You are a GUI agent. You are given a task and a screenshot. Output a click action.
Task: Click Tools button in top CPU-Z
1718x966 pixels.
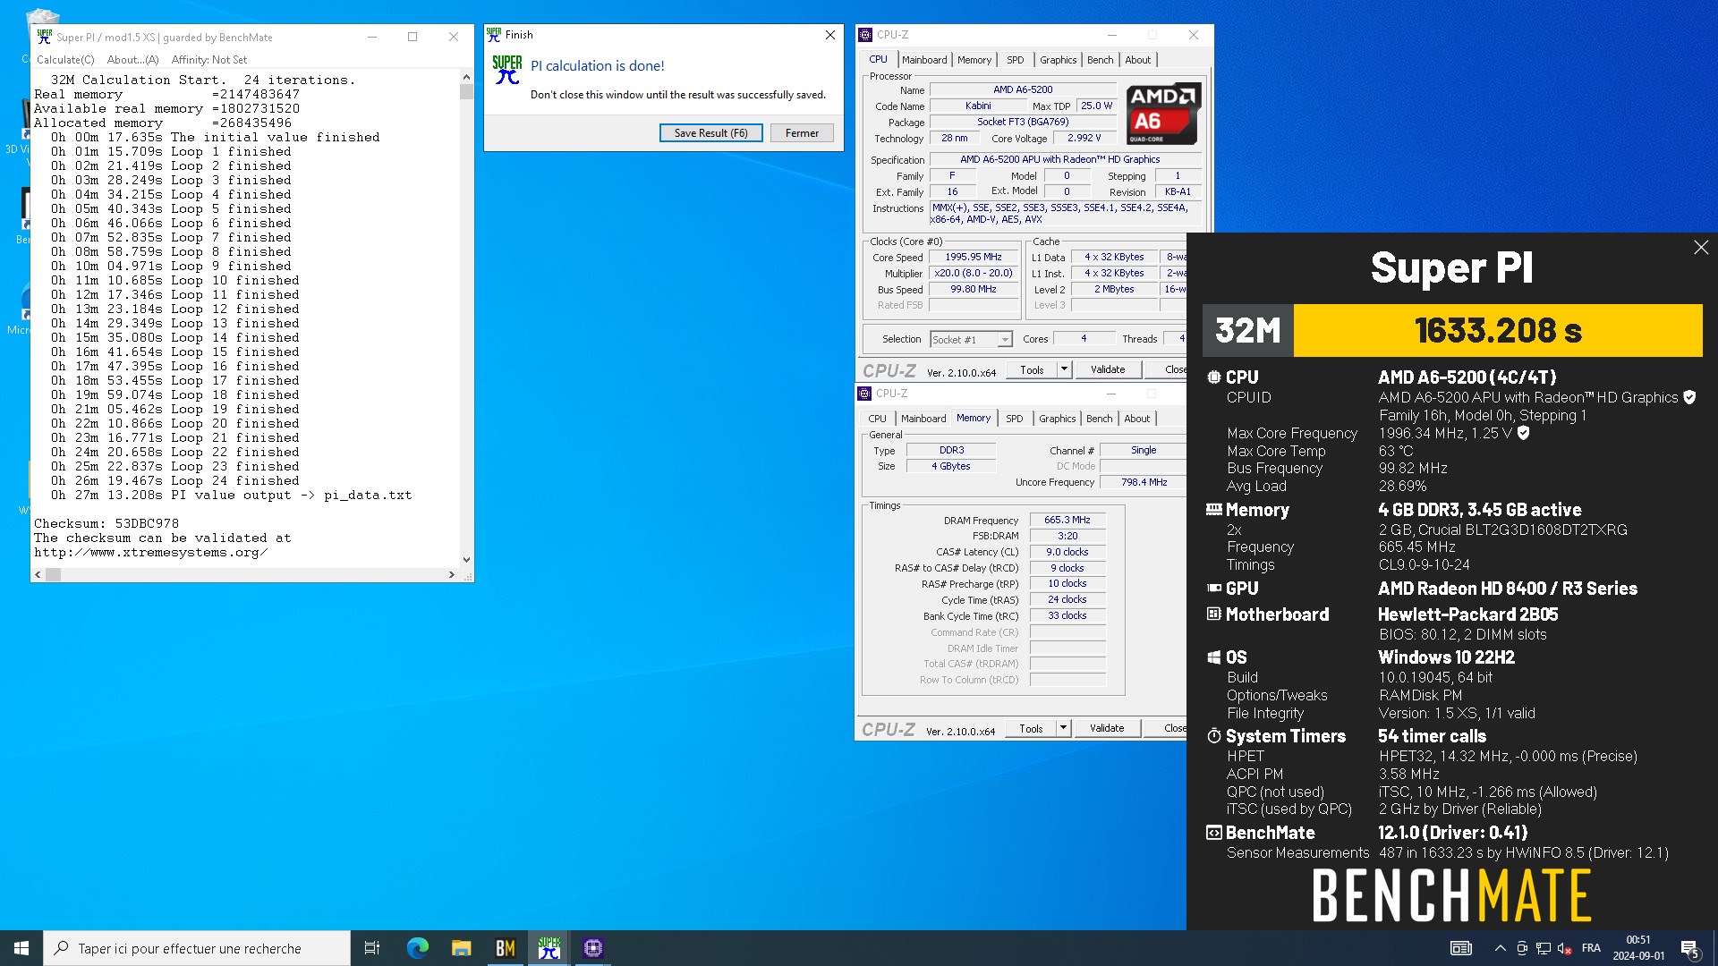pos(1032,369)
